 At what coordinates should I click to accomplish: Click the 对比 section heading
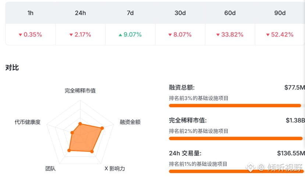(x=12, y=68)
